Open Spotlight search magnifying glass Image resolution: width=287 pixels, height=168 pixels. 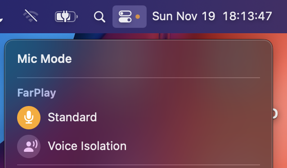click(99, 17)
